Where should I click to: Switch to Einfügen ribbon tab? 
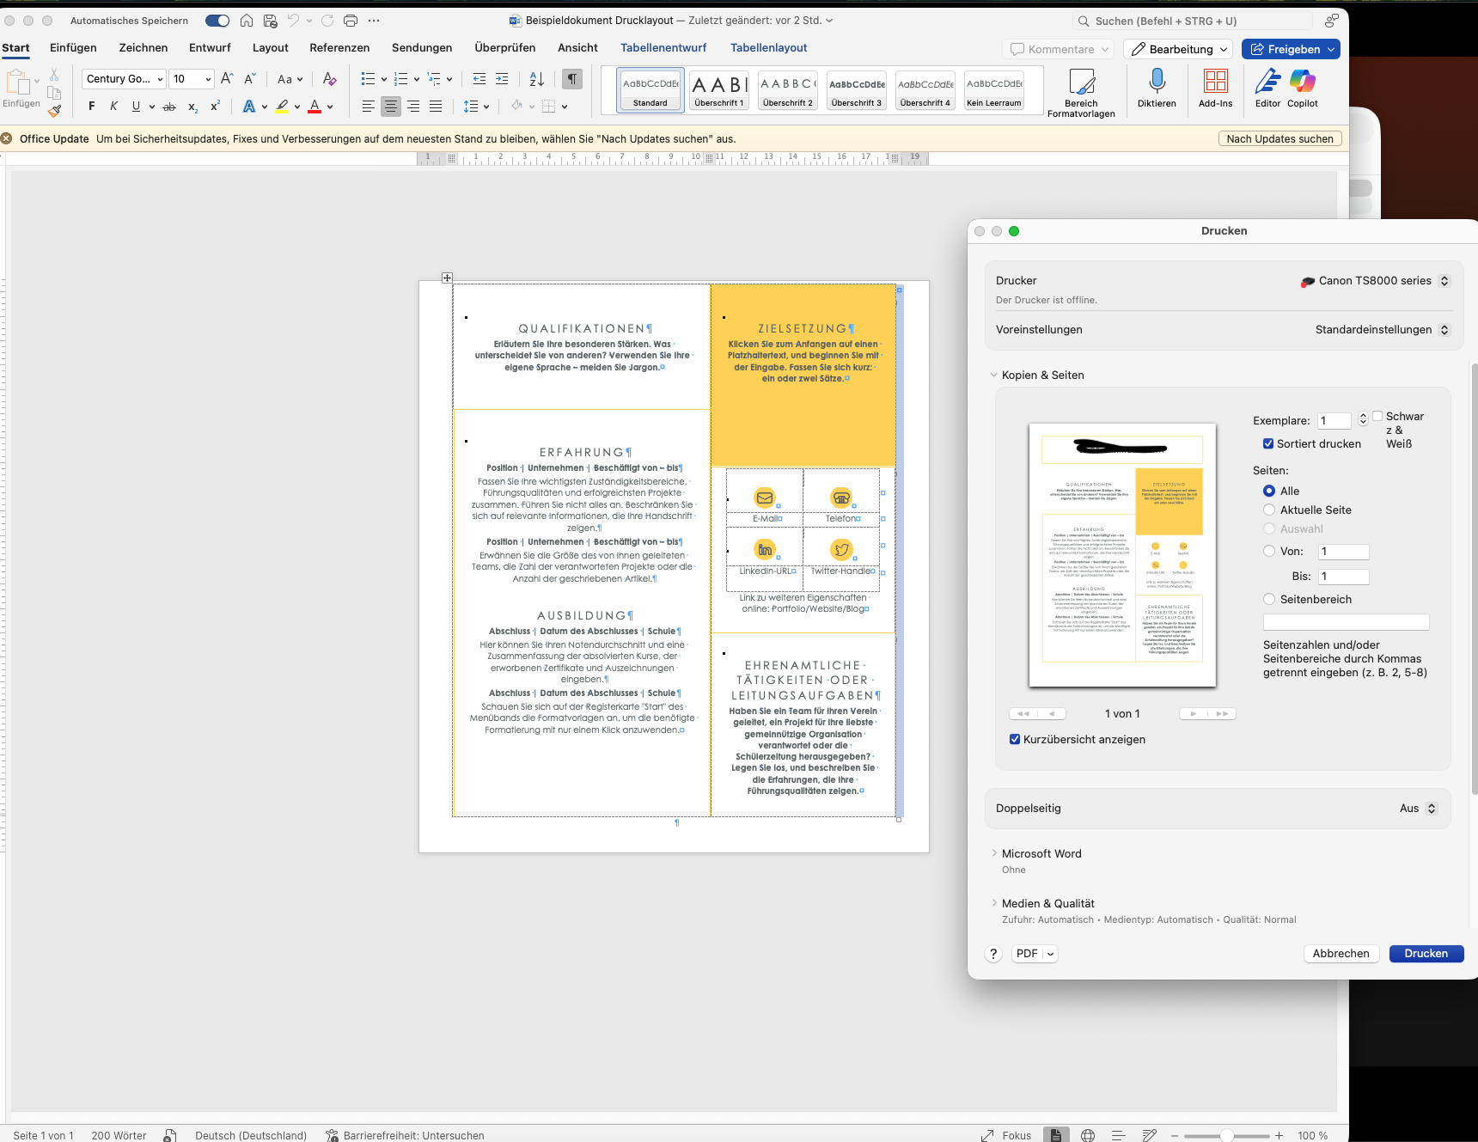click(x=73, y=48)
